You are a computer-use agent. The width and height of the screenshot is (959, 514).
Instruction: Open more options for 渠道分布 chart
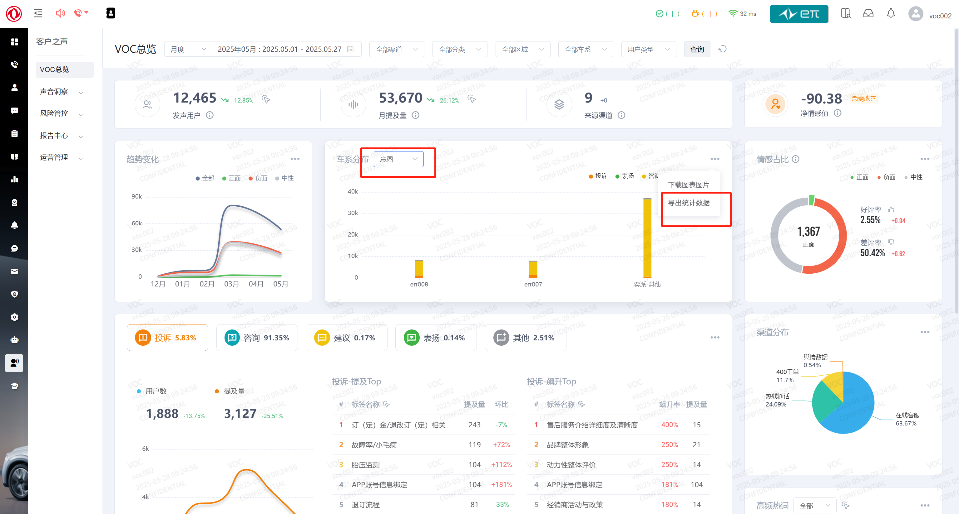[x=925, y=332]
